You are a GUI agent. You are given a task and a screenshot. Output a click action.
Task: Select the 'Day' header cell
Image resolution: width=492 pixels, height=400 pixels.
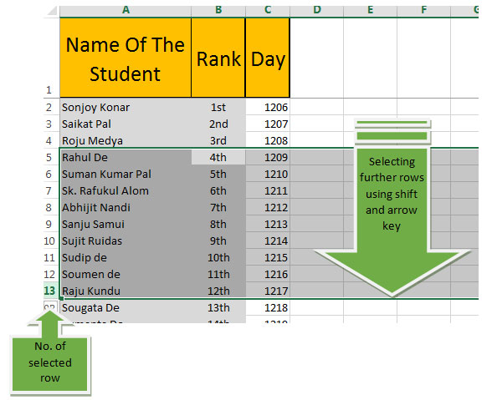tap(268, 58)
